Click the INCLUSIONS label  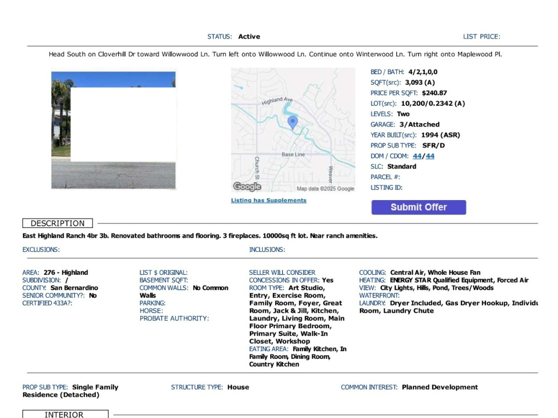(x=267, y=250)
